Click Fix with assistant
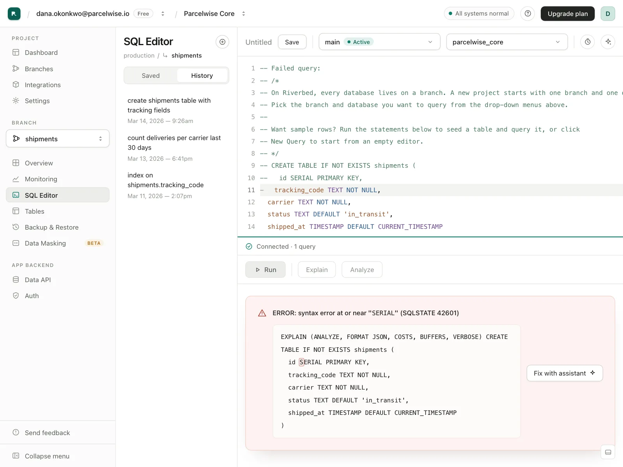This screenshot has height=467, width=623. 565,373
